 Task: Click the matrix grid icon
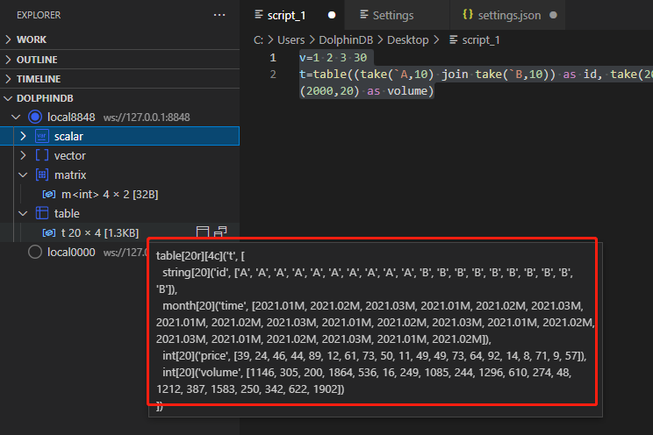(42, 175)
